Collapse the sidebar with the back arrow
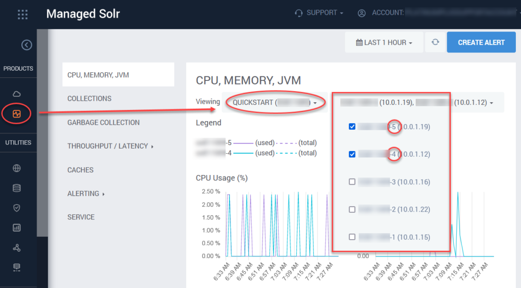Screen dimensions: 521x288 pos(26,45)
